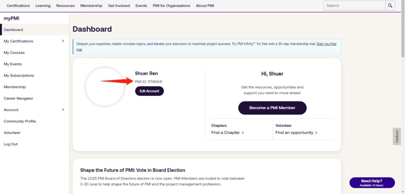This screenshot has height=194, width=405.
Task: Open Community Profile from sidebar
Action: coord(20,121)
